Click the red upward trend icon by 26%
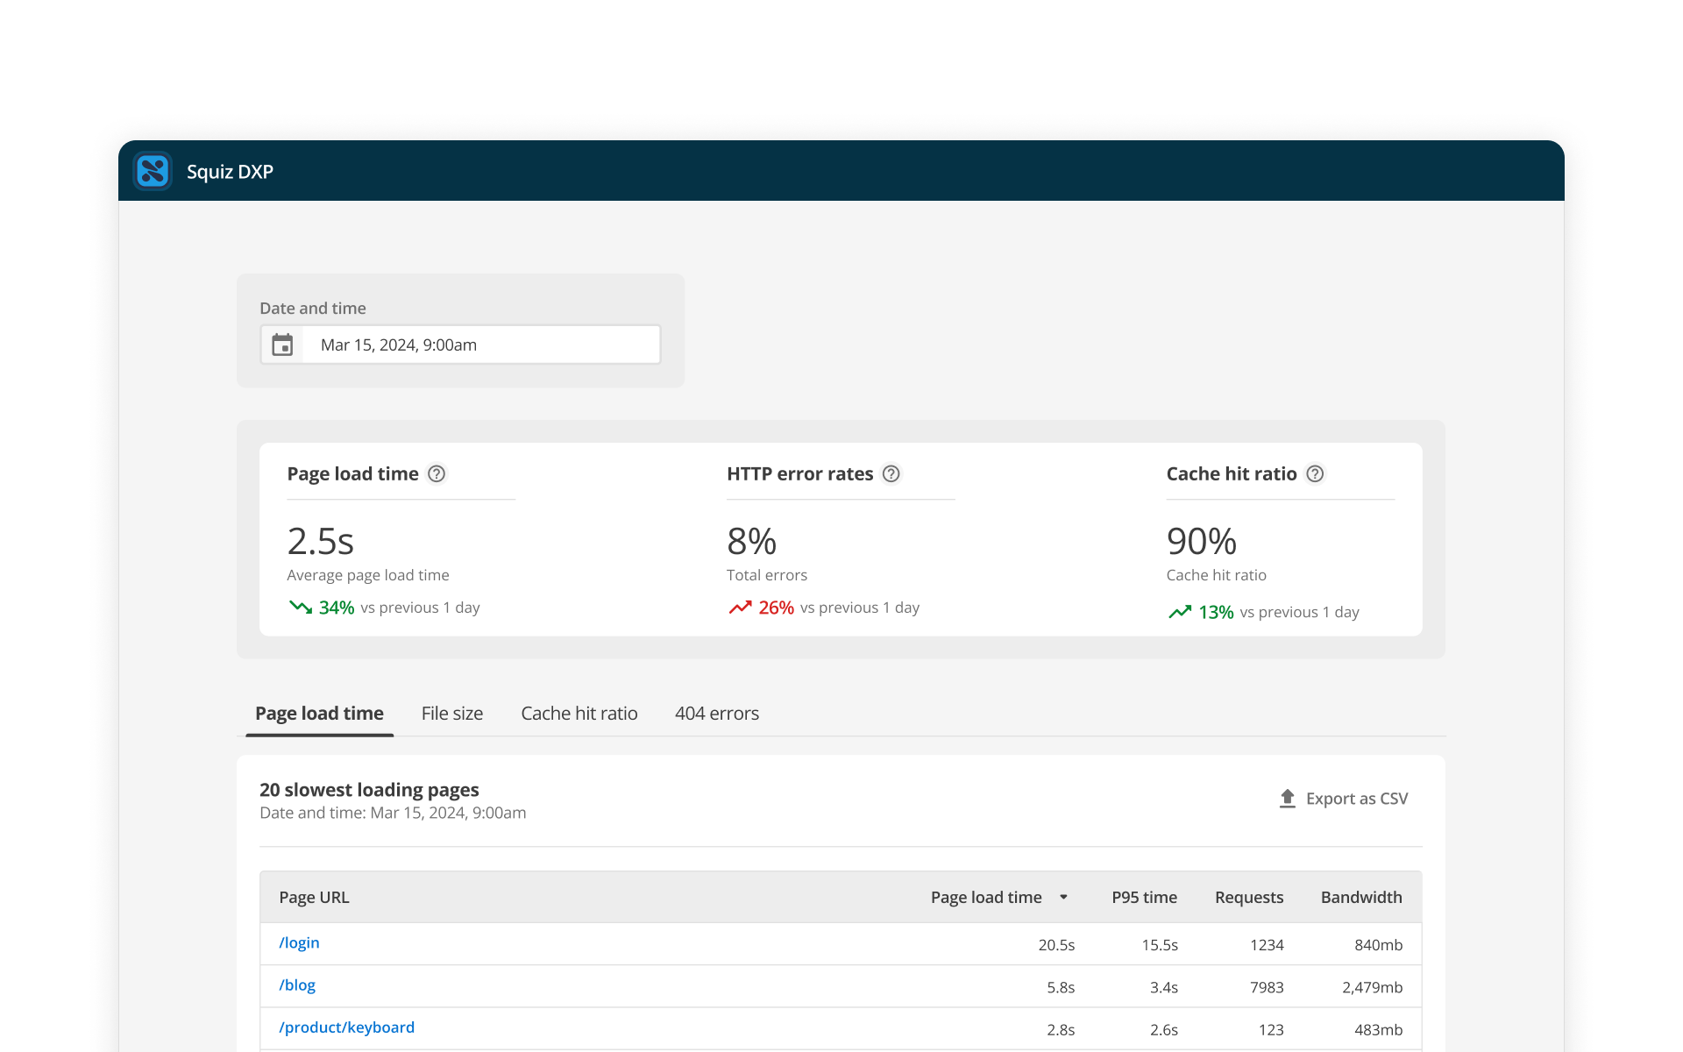Image resolution: width=1683 pixels, height=1052 pixels. [741, 607]
